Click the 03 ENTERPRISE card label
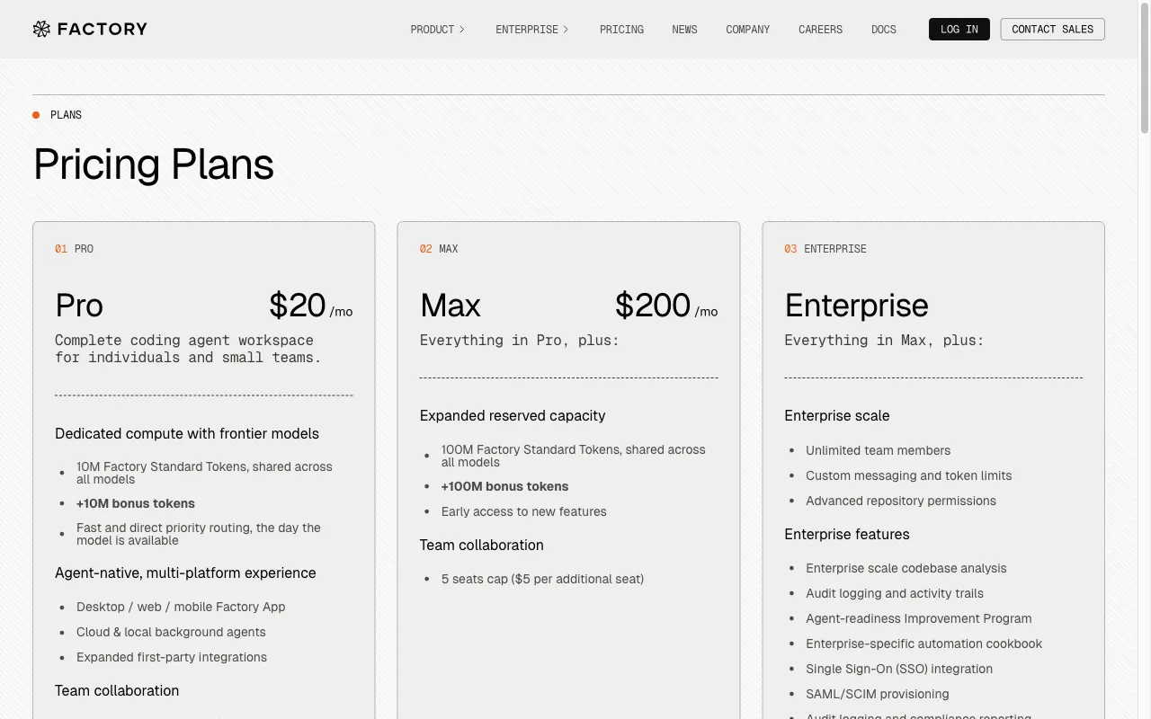Viewport: 1151px width, 719px height. 825,249
